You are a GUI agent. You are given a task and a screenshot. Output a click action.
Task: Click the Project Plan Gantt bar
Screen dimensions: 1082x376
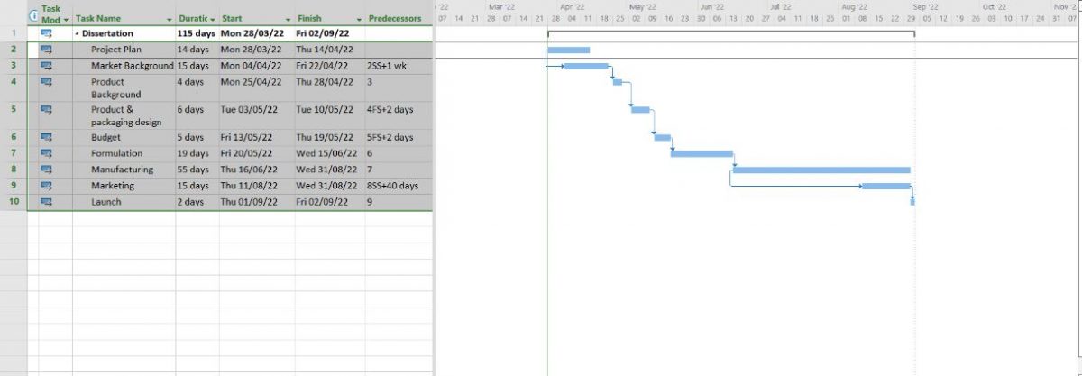tap(568, 50)
